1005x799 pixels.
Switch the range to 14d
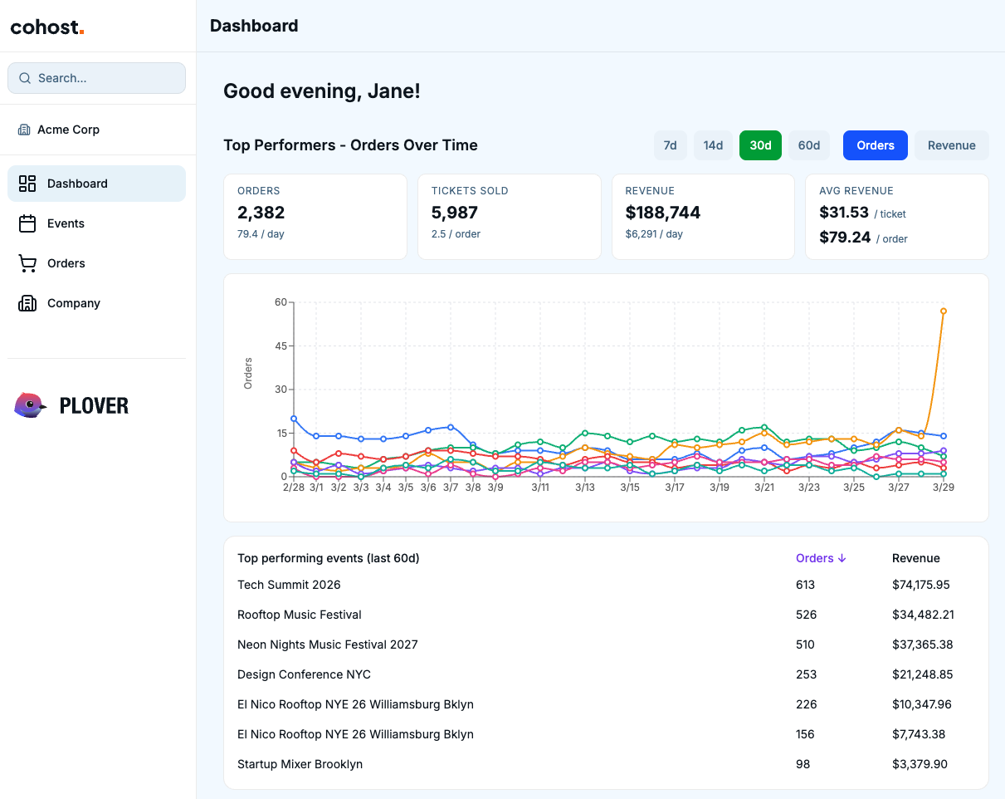click(713, 145)
